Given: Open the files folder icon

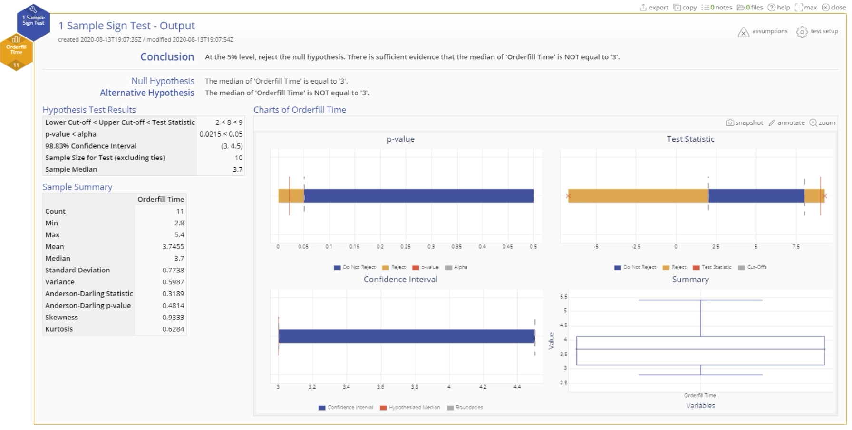Looking at the screenshot, I should [x=741, y=7].
